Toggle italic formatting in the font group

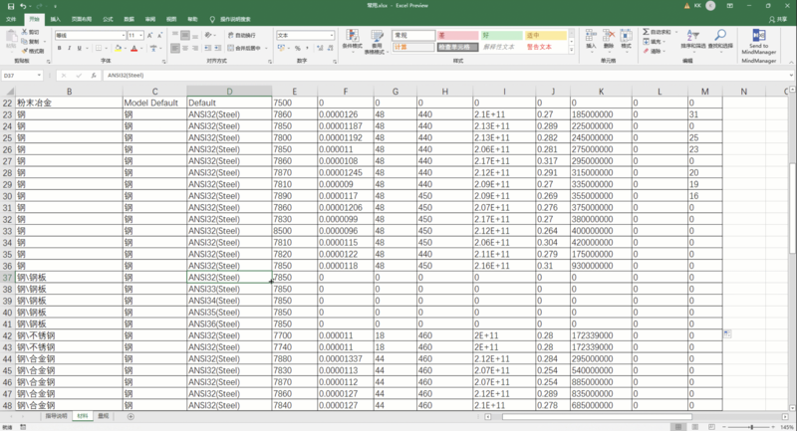click(x=68, y=47)
